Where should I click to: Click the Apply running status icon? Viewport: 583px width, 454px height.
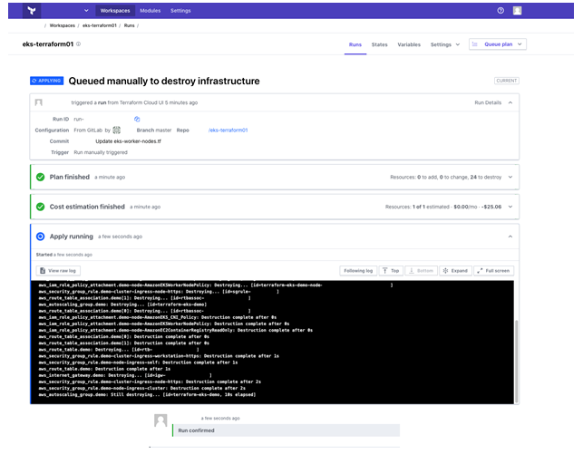click(x=40, y=237)
